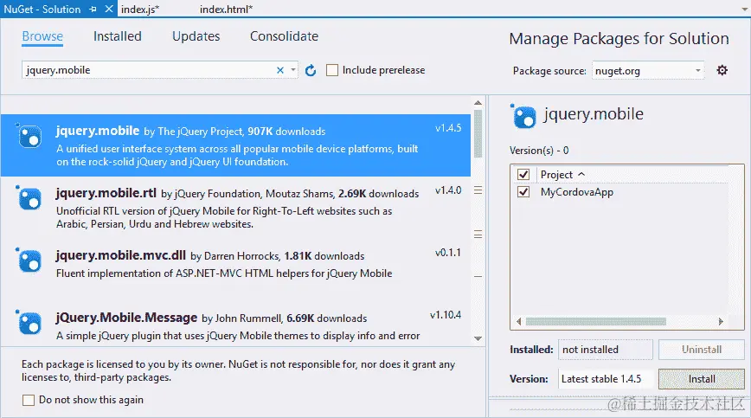Switch to the Updates tab
This screenshot has width=751, height=418.
pyautogui.click(x=196, y=36)
